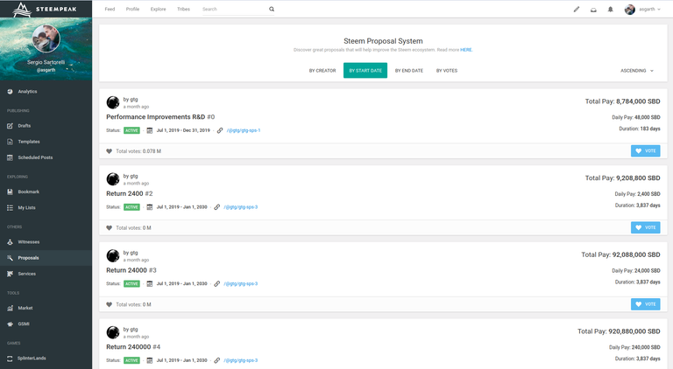Viewport: 673px width, 369px height.
Task: Click gtg avatar on Return 240000 proposal
Action: pos(113,332)
